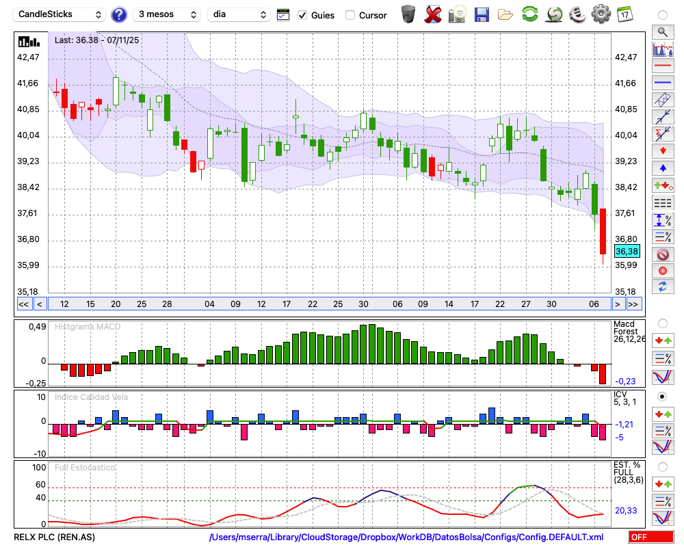684x547 pixels.
Task: Select the crossing trend line tool
Action: [663, 117]
